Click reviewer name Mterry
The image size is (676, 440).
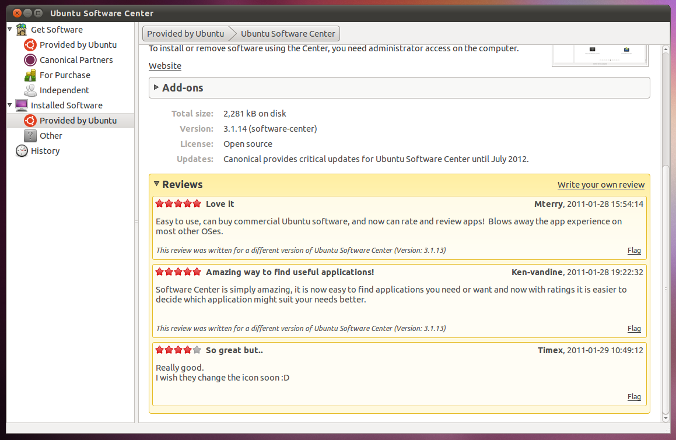tap(548, 204)
